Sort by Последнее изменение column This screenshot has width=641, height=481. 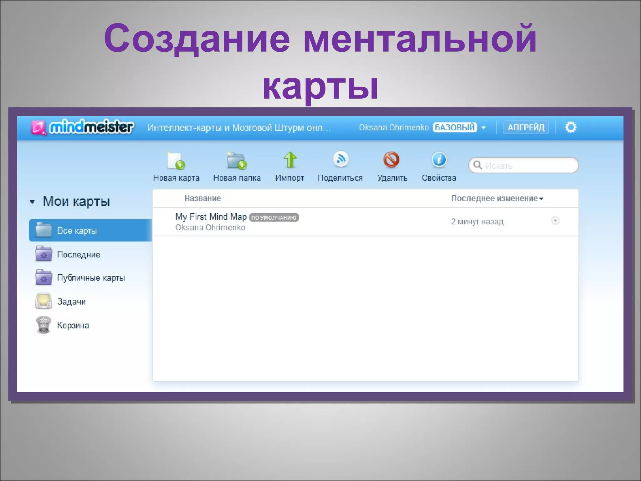pyautogui.click(x=497, y=198)
